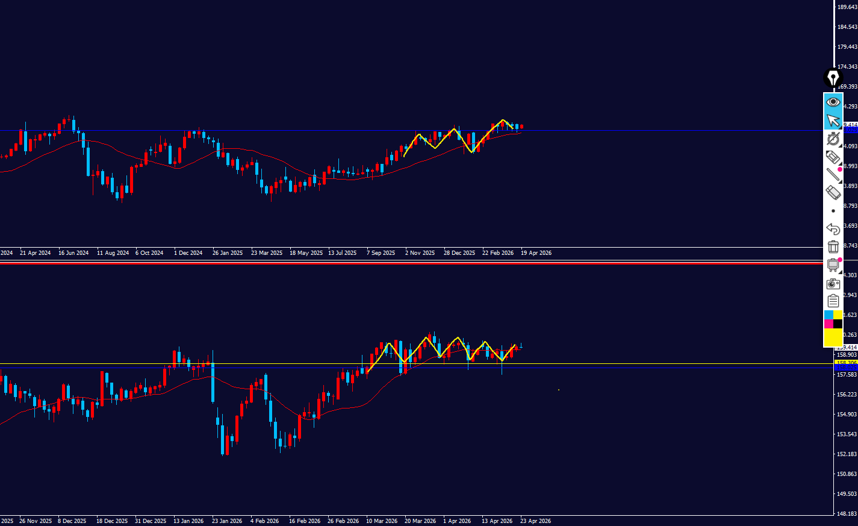Image resolution: width=858 pixels, height=526 pixels.
Task: Select the cursor arrow tool
Action: point(833,121)
